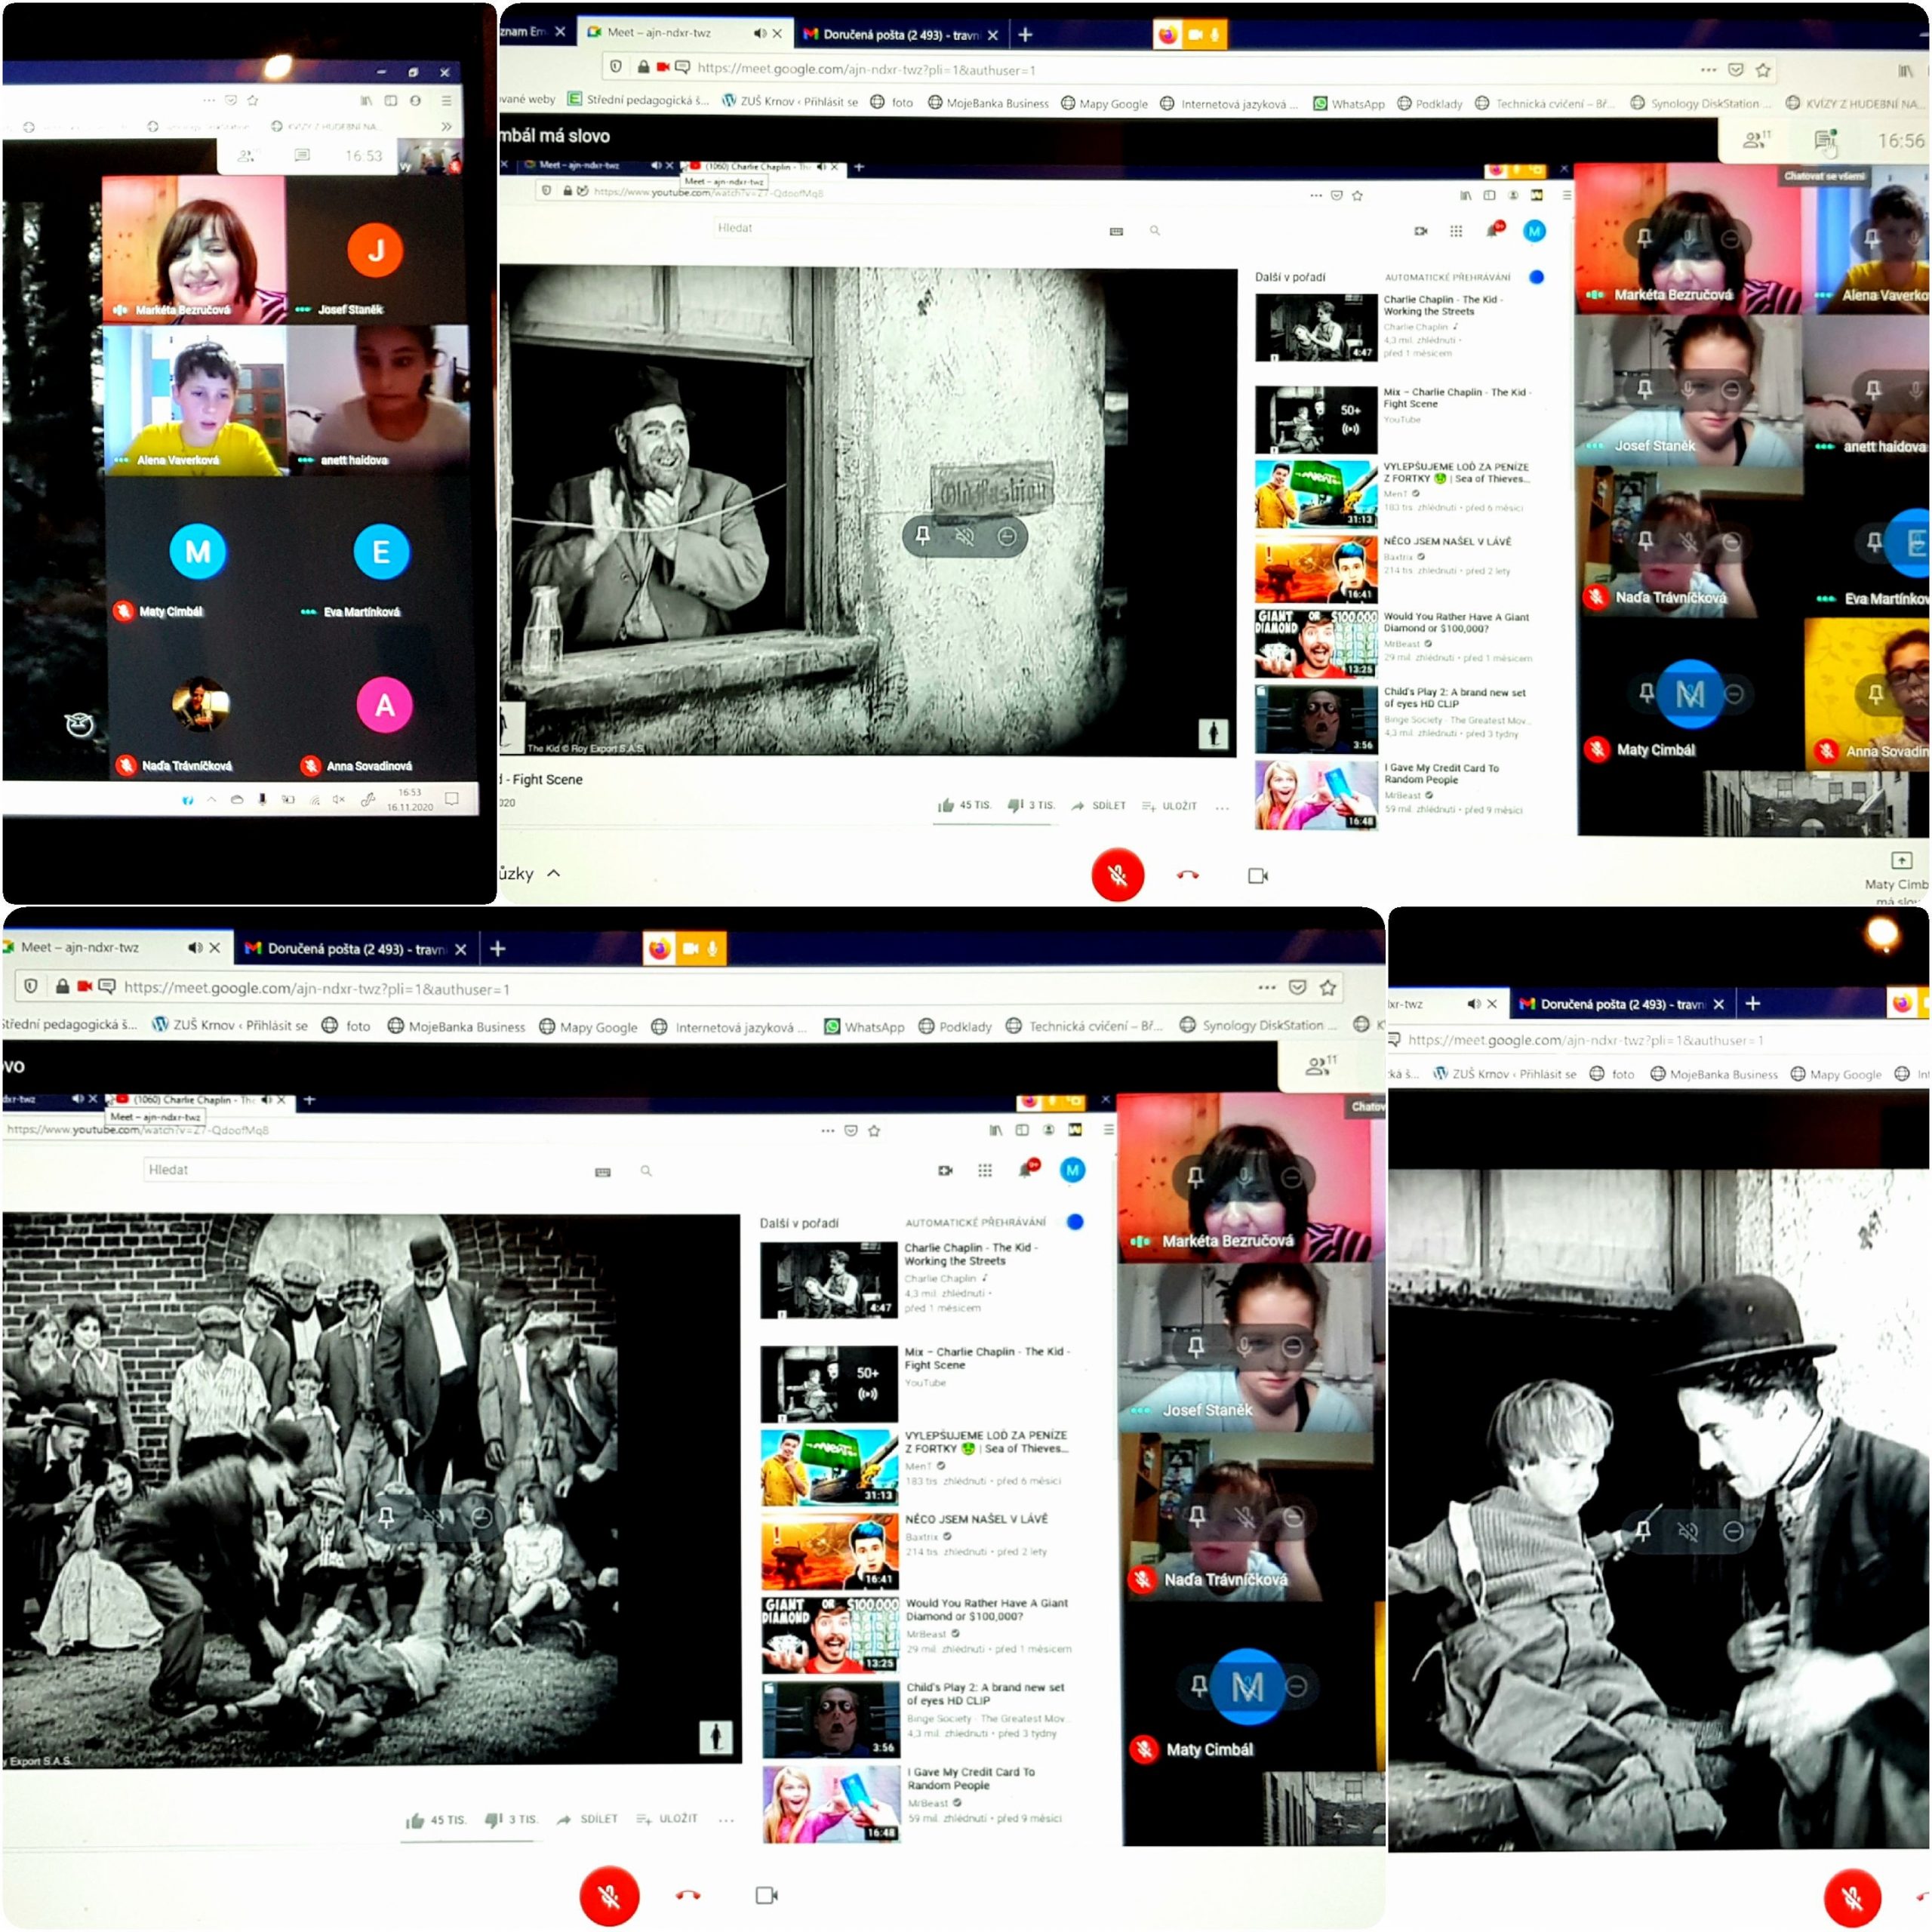Screen dimensions: 1932x1932
Task: Open Firefox account icon in top-left photo
Action: (x=415, y=100)
